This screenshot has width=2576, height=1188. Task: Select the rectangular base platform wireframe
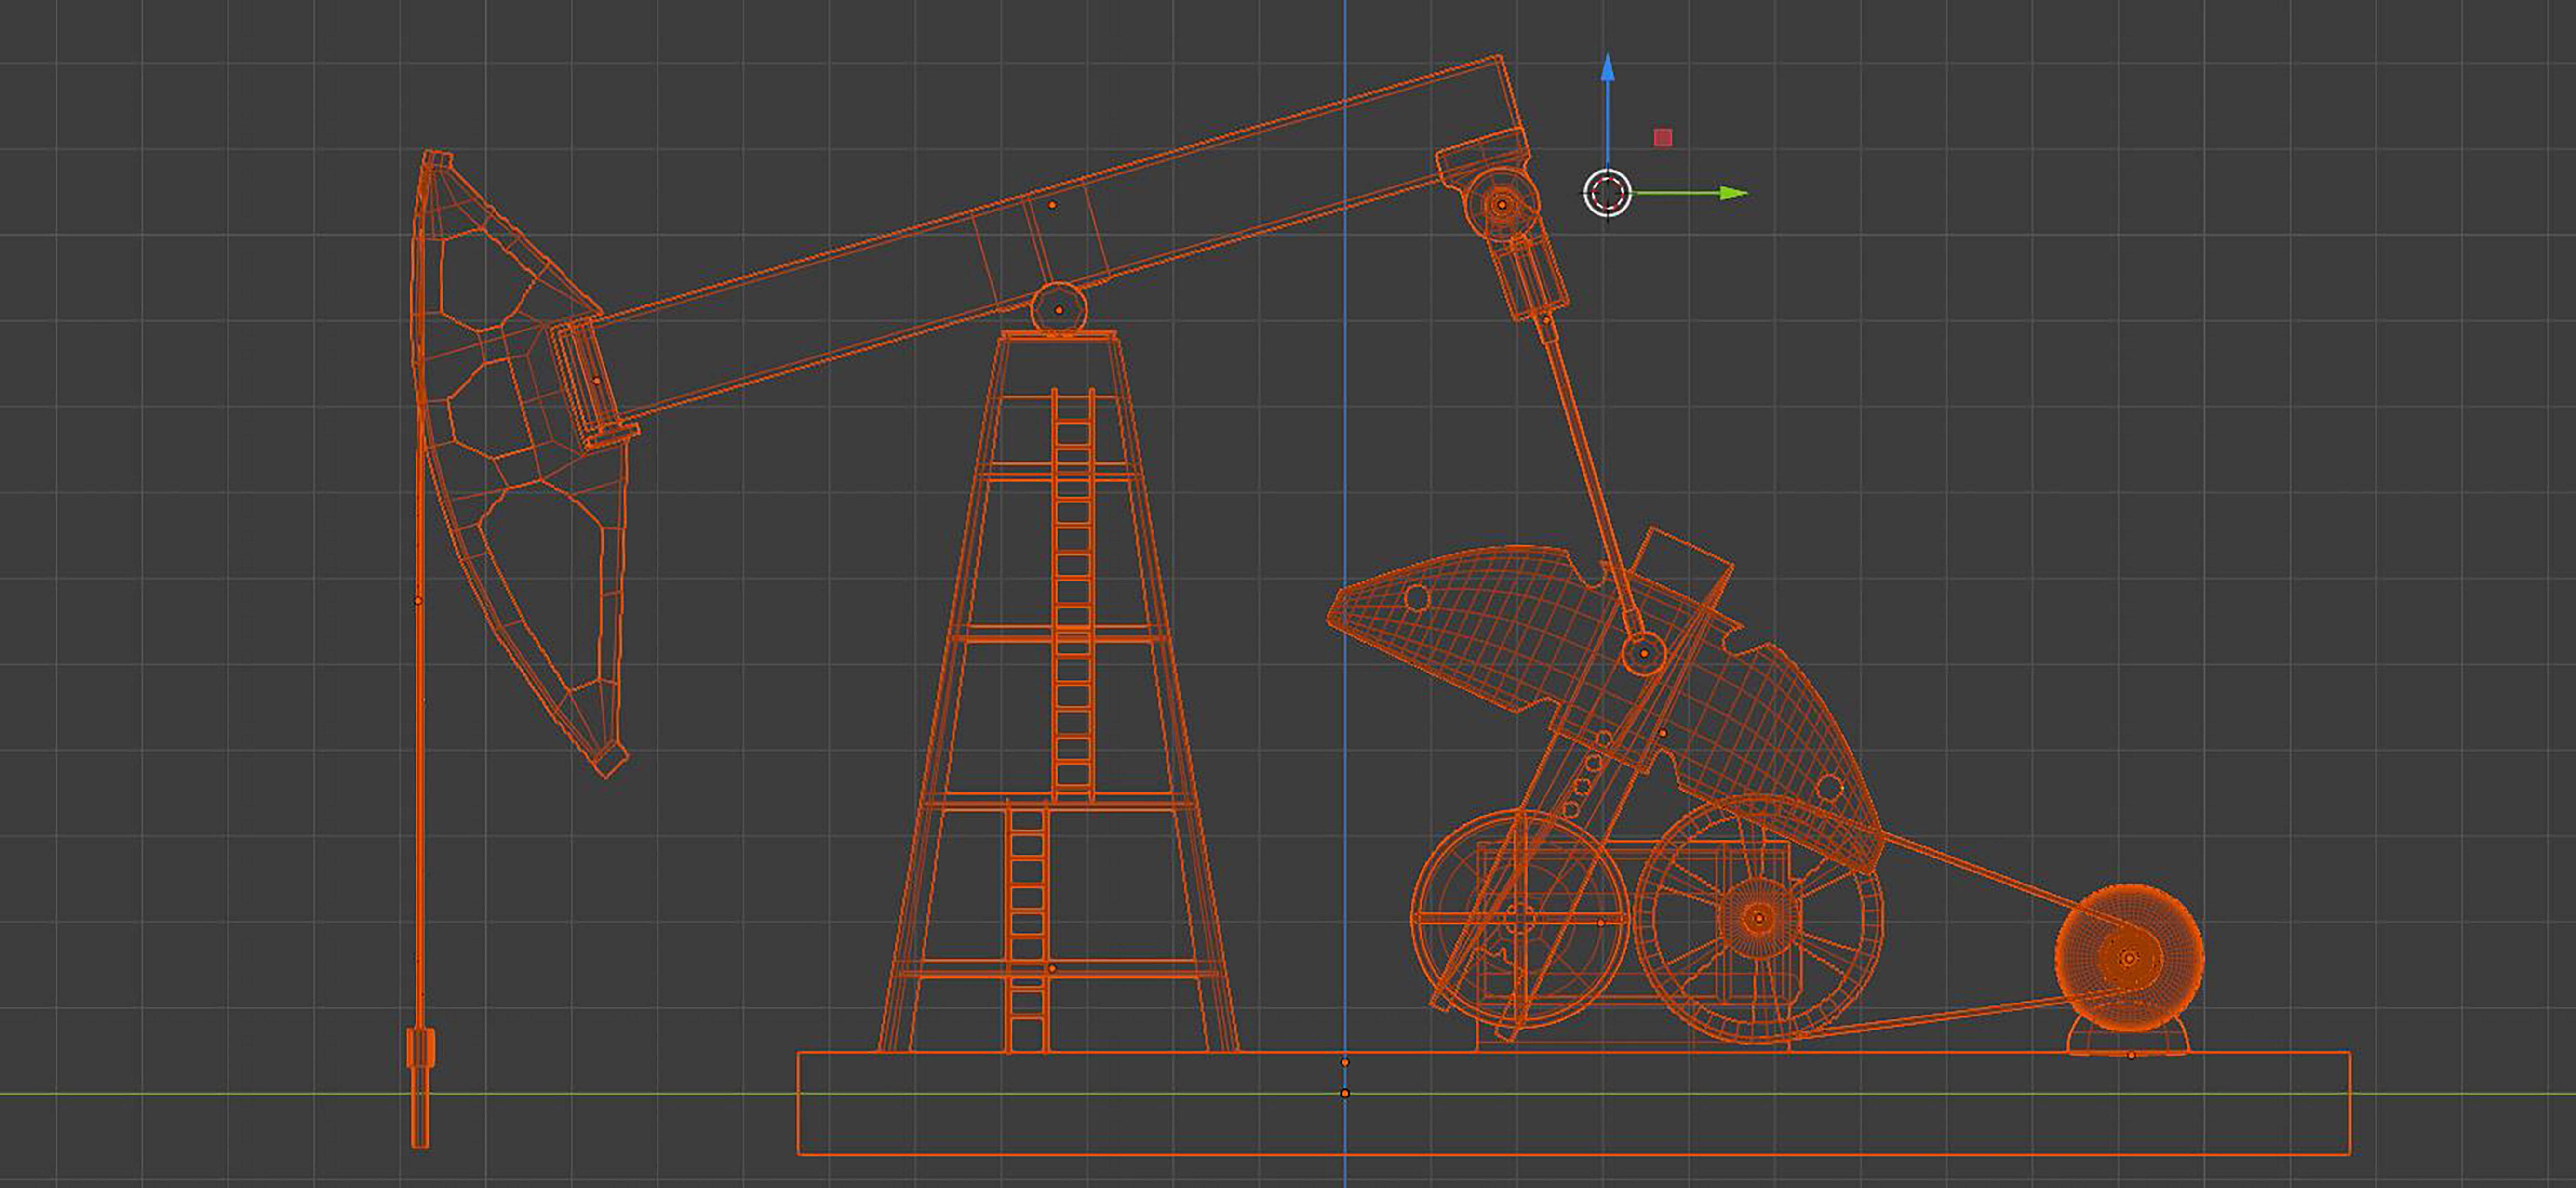1574,1103
